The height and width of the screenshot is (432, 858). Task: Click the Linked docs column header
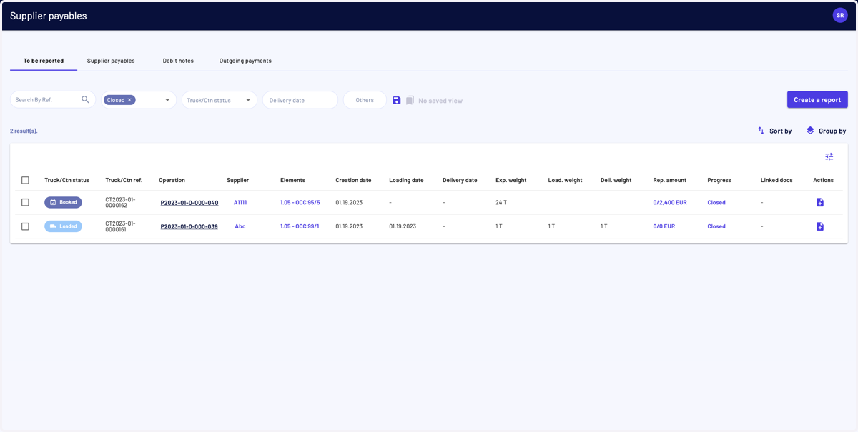click(x=776, y=180)
